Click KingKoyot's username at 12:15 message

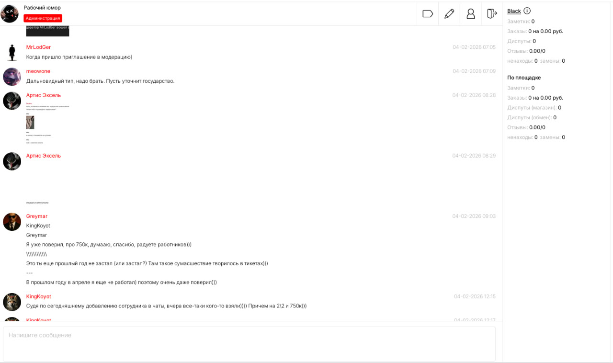tap(39, 296)
